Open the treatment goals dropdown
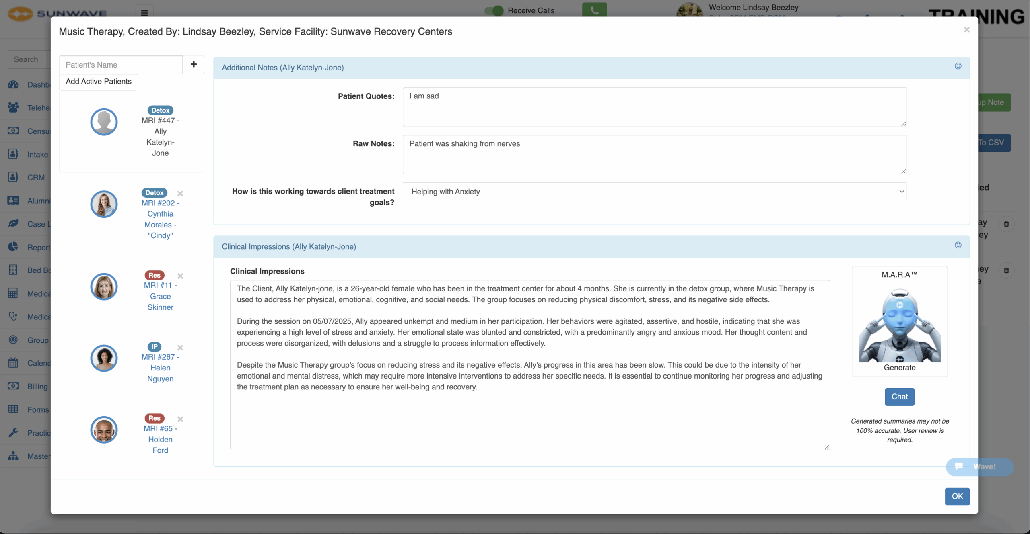1030x534 pixels. [x=654, y=192]
